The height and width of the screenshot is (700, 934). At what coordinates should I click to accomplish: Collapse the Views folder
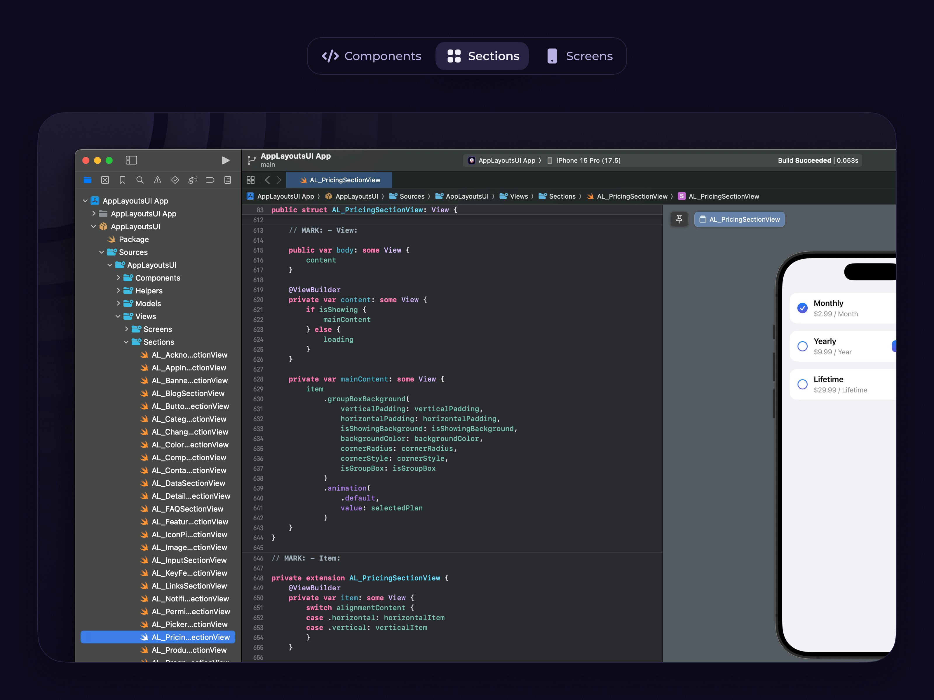pos(118,316)
